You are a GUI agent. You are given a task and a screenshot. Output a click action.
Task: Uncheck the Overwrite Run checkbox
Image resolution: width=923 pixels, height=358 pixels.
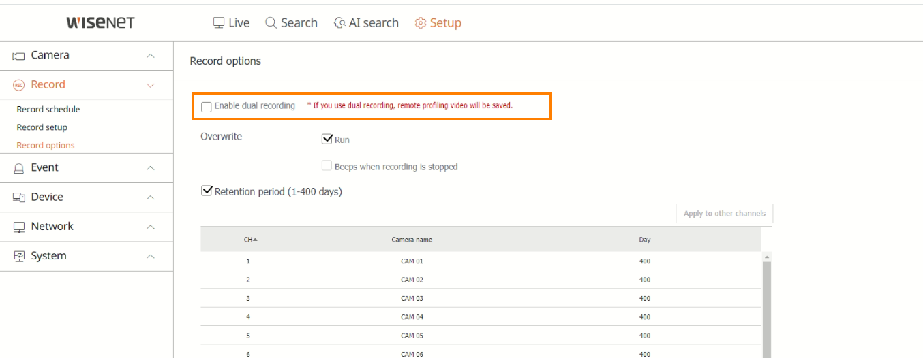(327, 139)
